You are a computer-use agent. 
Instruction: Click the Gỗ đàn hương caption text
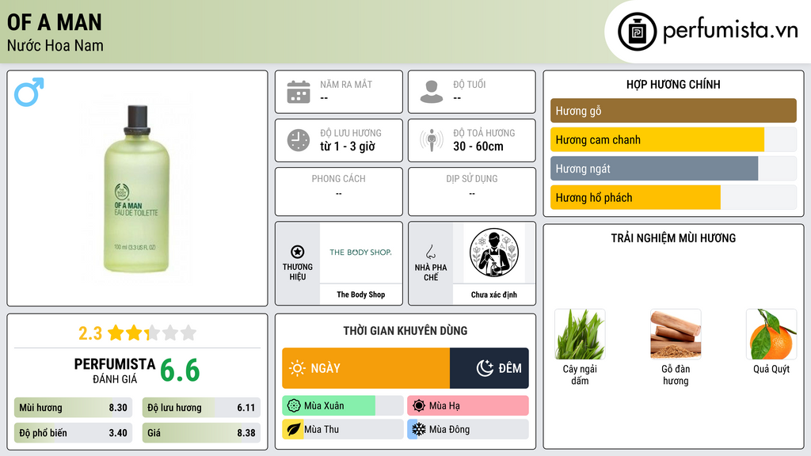click(676, 374)
